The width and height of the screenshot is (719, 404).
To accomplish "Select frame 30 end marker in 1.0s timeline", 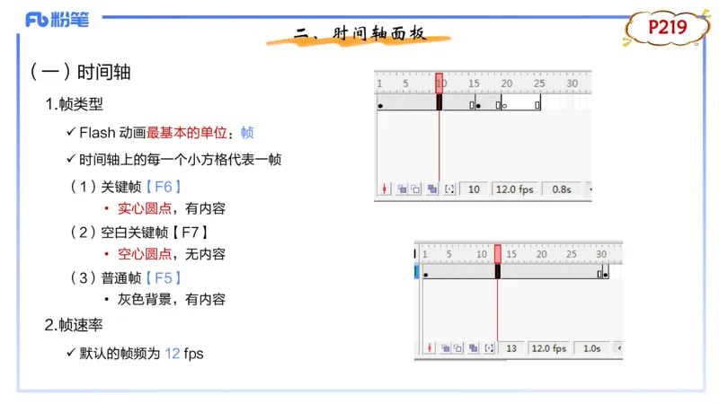I will (x=599, y=274).
